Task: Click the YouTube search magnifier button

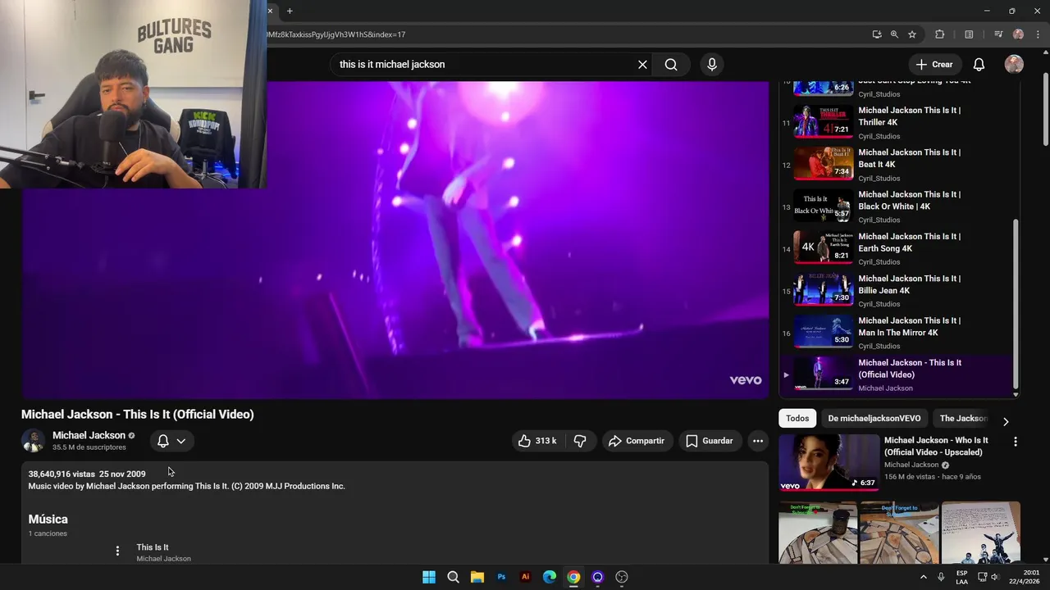Action: [x=671, y=65]
